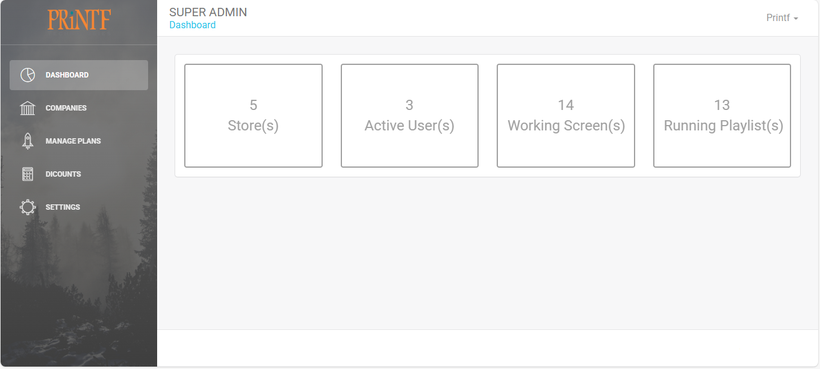Click the Dashboard pie chart icon
This screenshot has width=820, height=369.
click(x=28, y=75)
